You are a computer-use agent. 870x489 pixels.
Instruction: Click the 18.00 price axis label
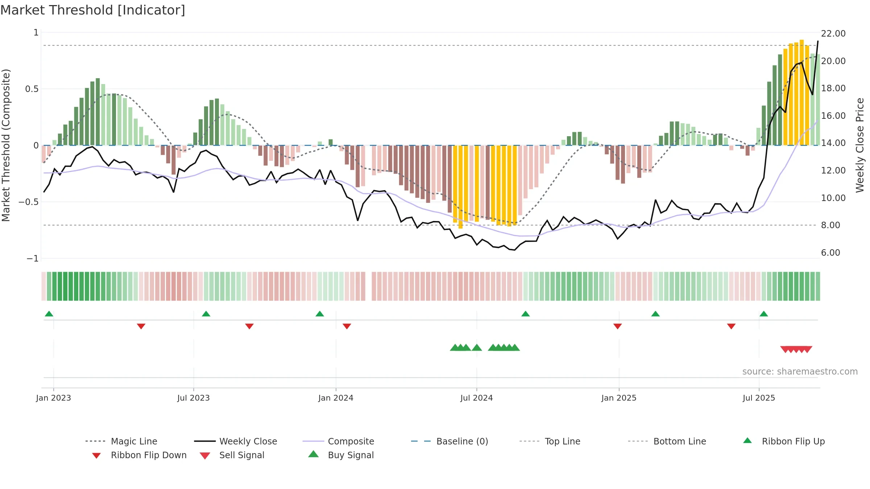[833, 88]
